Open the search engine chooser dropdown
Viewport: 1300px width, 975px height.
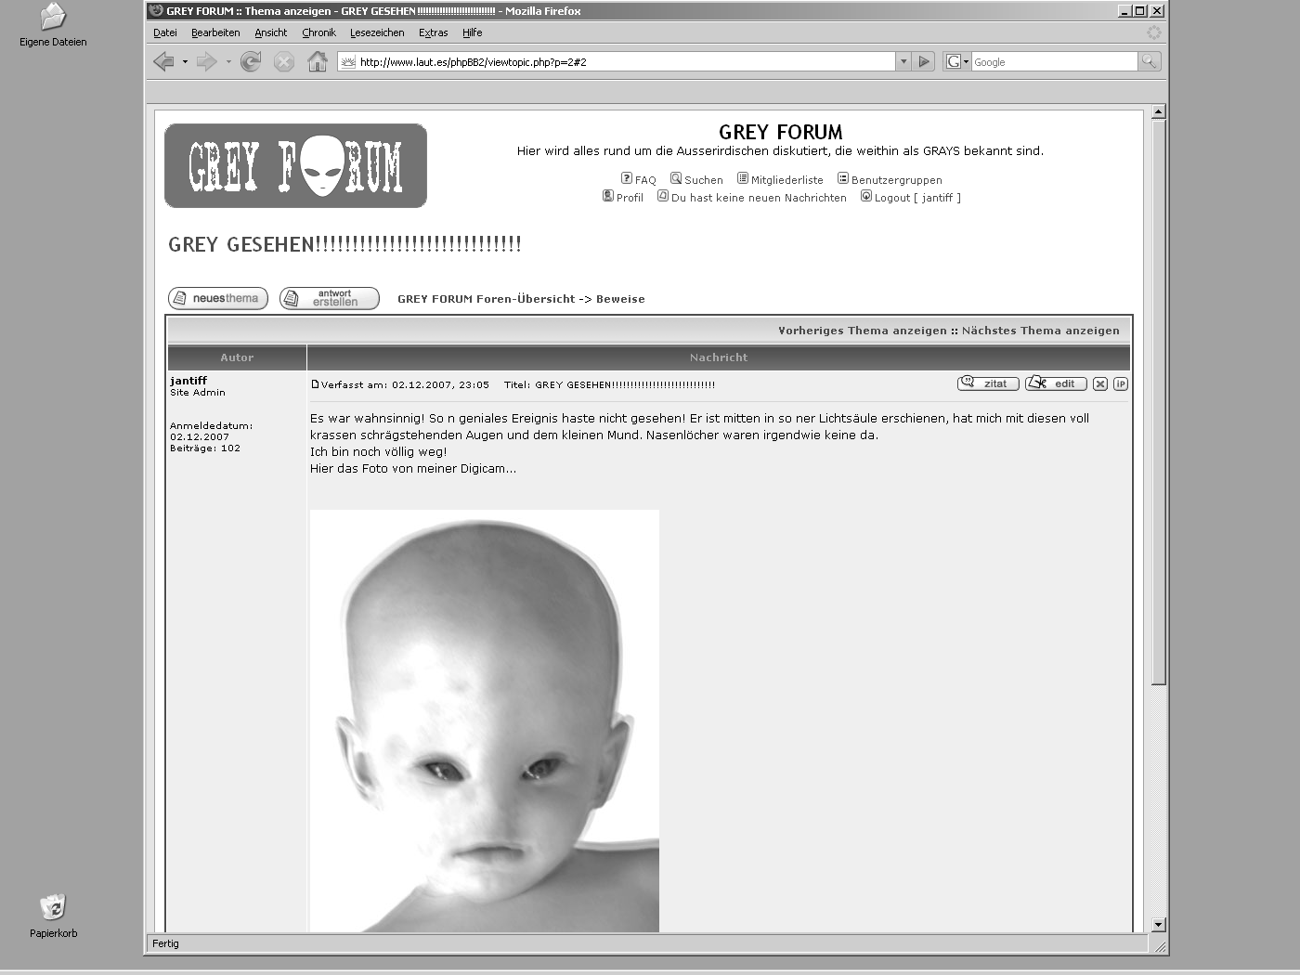(x=957, y=62)
